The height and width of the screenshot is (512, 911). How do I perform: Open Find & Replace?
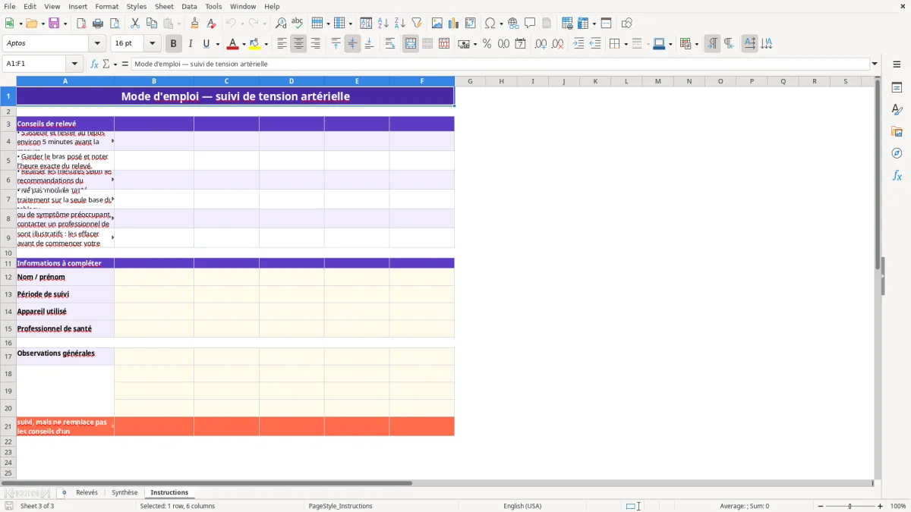click(281, 24)
